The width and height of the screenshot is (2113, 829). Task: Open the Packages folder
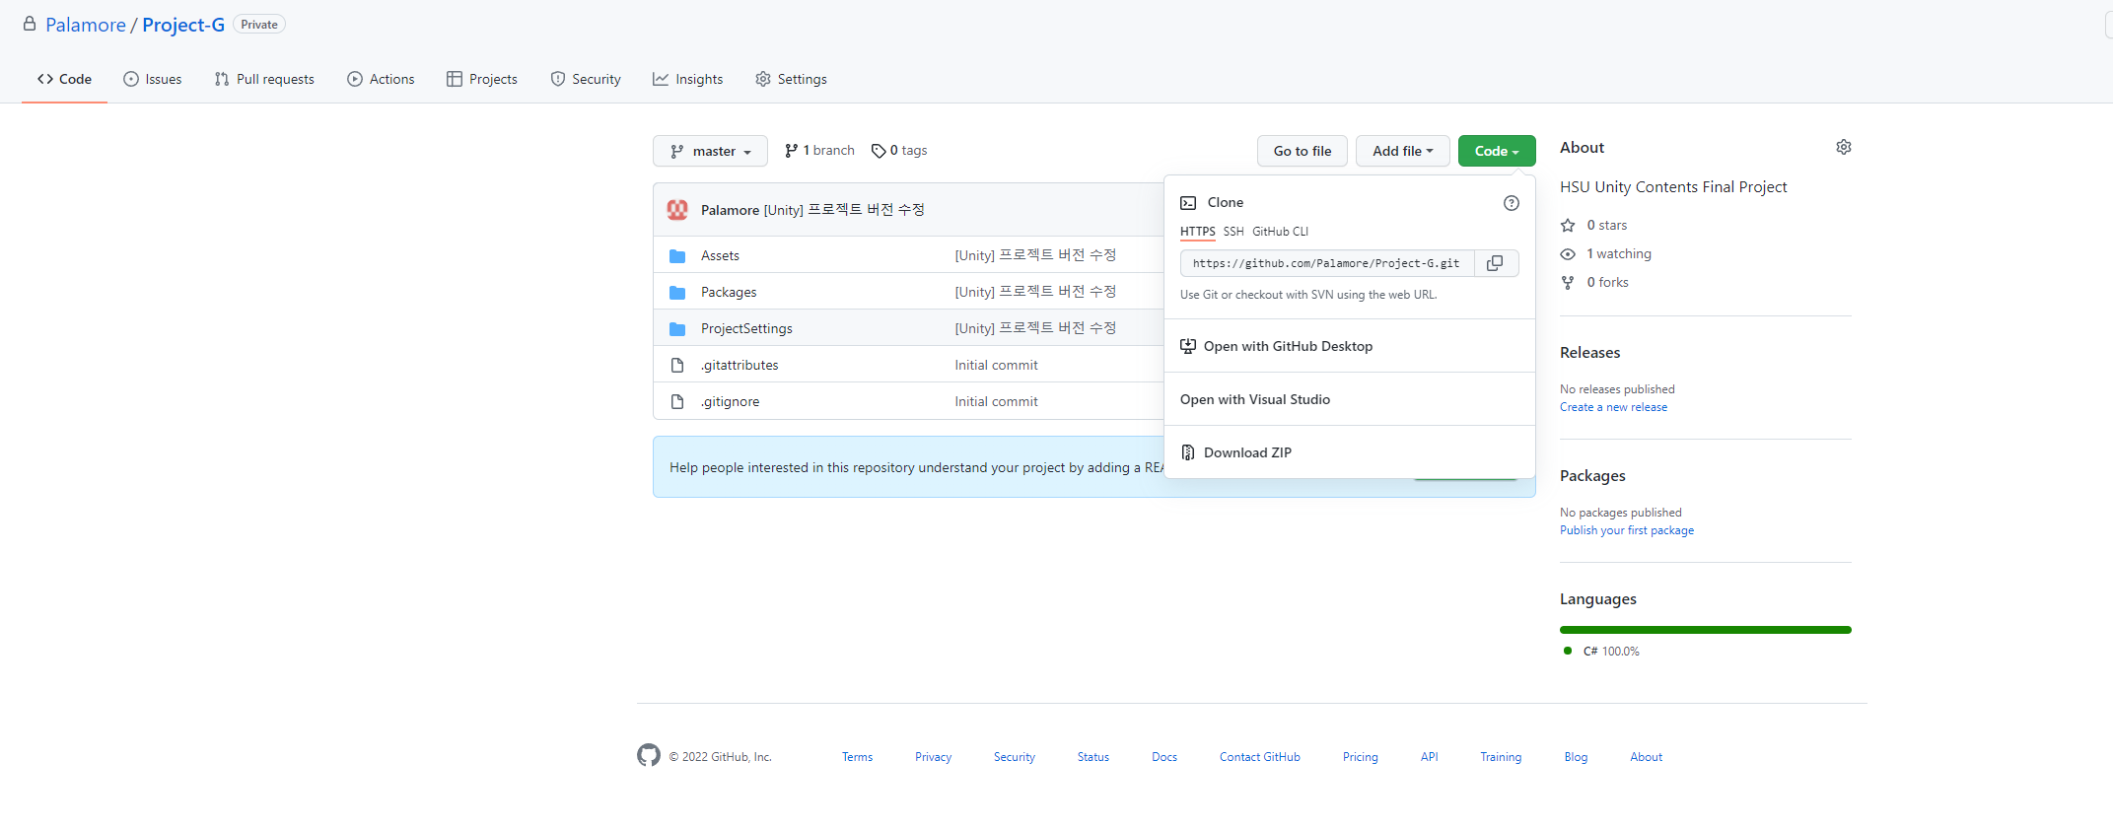pos(729,293)
